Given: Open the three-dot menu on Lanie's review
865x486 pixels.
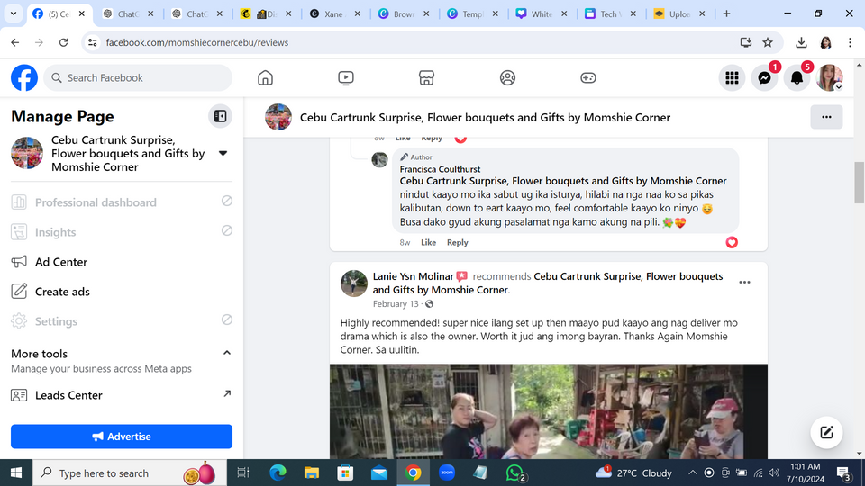Looking at the screenshot, I should click(744, 283).
